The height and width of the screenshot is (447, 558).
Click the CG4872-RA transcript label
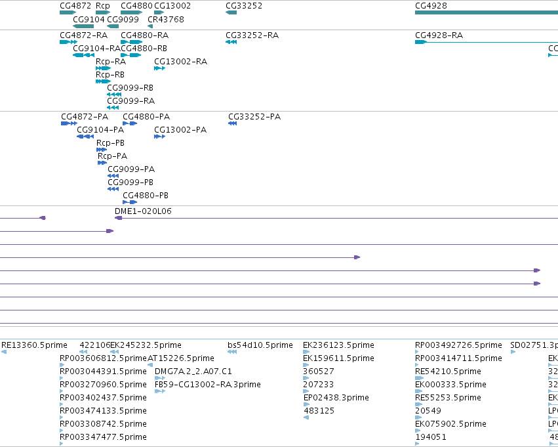[x=84, y=35]
